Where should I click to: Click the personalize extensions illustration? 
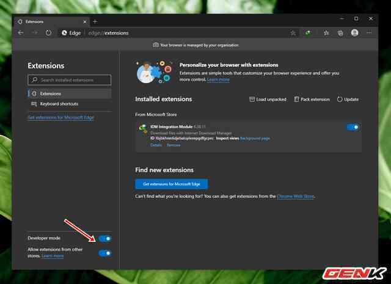point(155,71)
